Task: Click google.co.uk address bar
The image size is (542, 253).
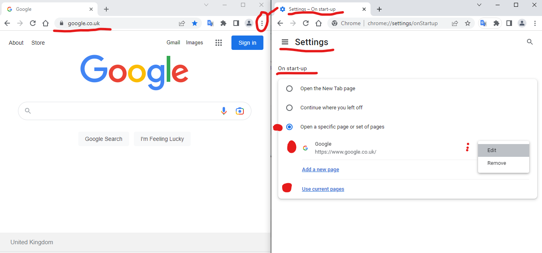Action: coord(128,23)
